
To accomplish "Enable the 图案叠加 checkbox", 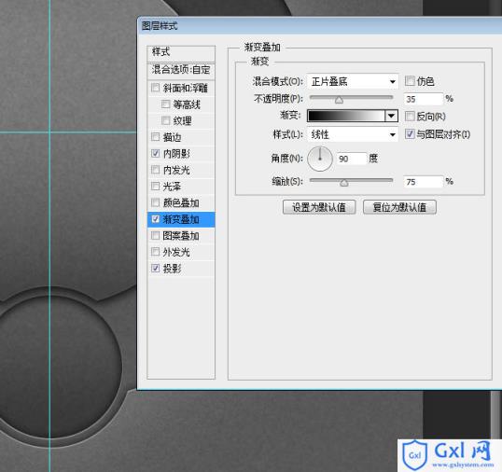I will tap(155, 235).
